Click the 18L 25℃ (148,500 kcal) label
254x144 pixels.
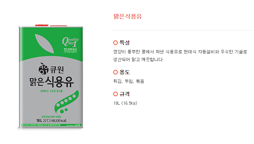click(x=51, y=120)
